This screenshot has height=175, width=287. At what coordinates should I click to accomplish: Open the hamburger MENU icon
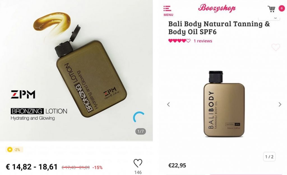[168, 11]
